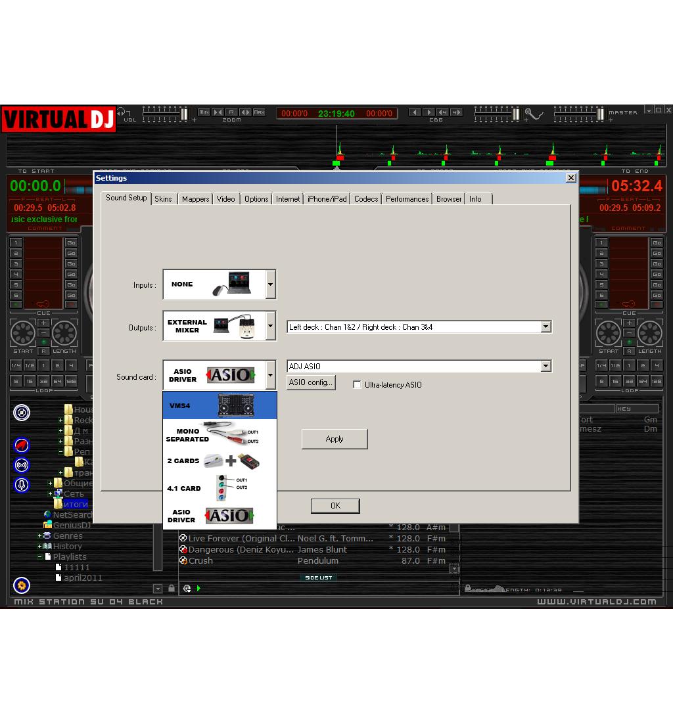Click left deck loop length 32 button
This screenshot has height=701, width=673.
point(43,381)
